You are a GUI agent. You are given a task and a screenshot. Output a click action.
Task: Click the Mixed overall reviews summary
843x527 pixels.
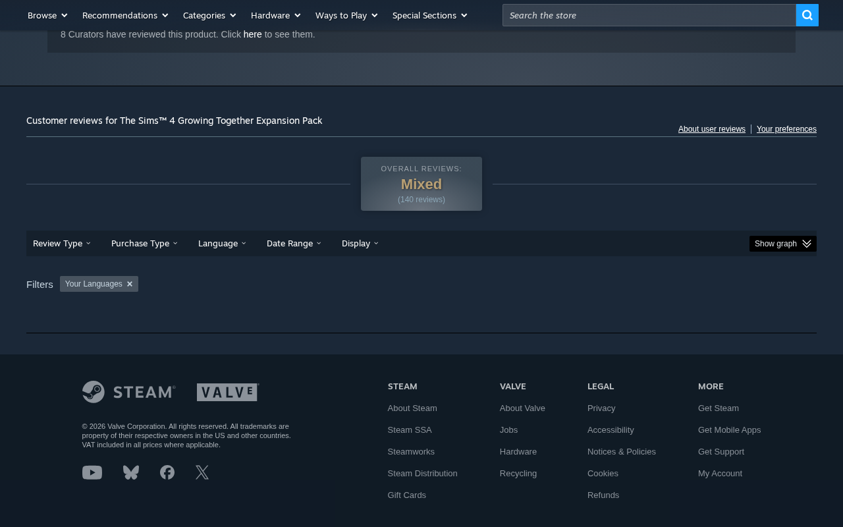click(x=421, y=184)
